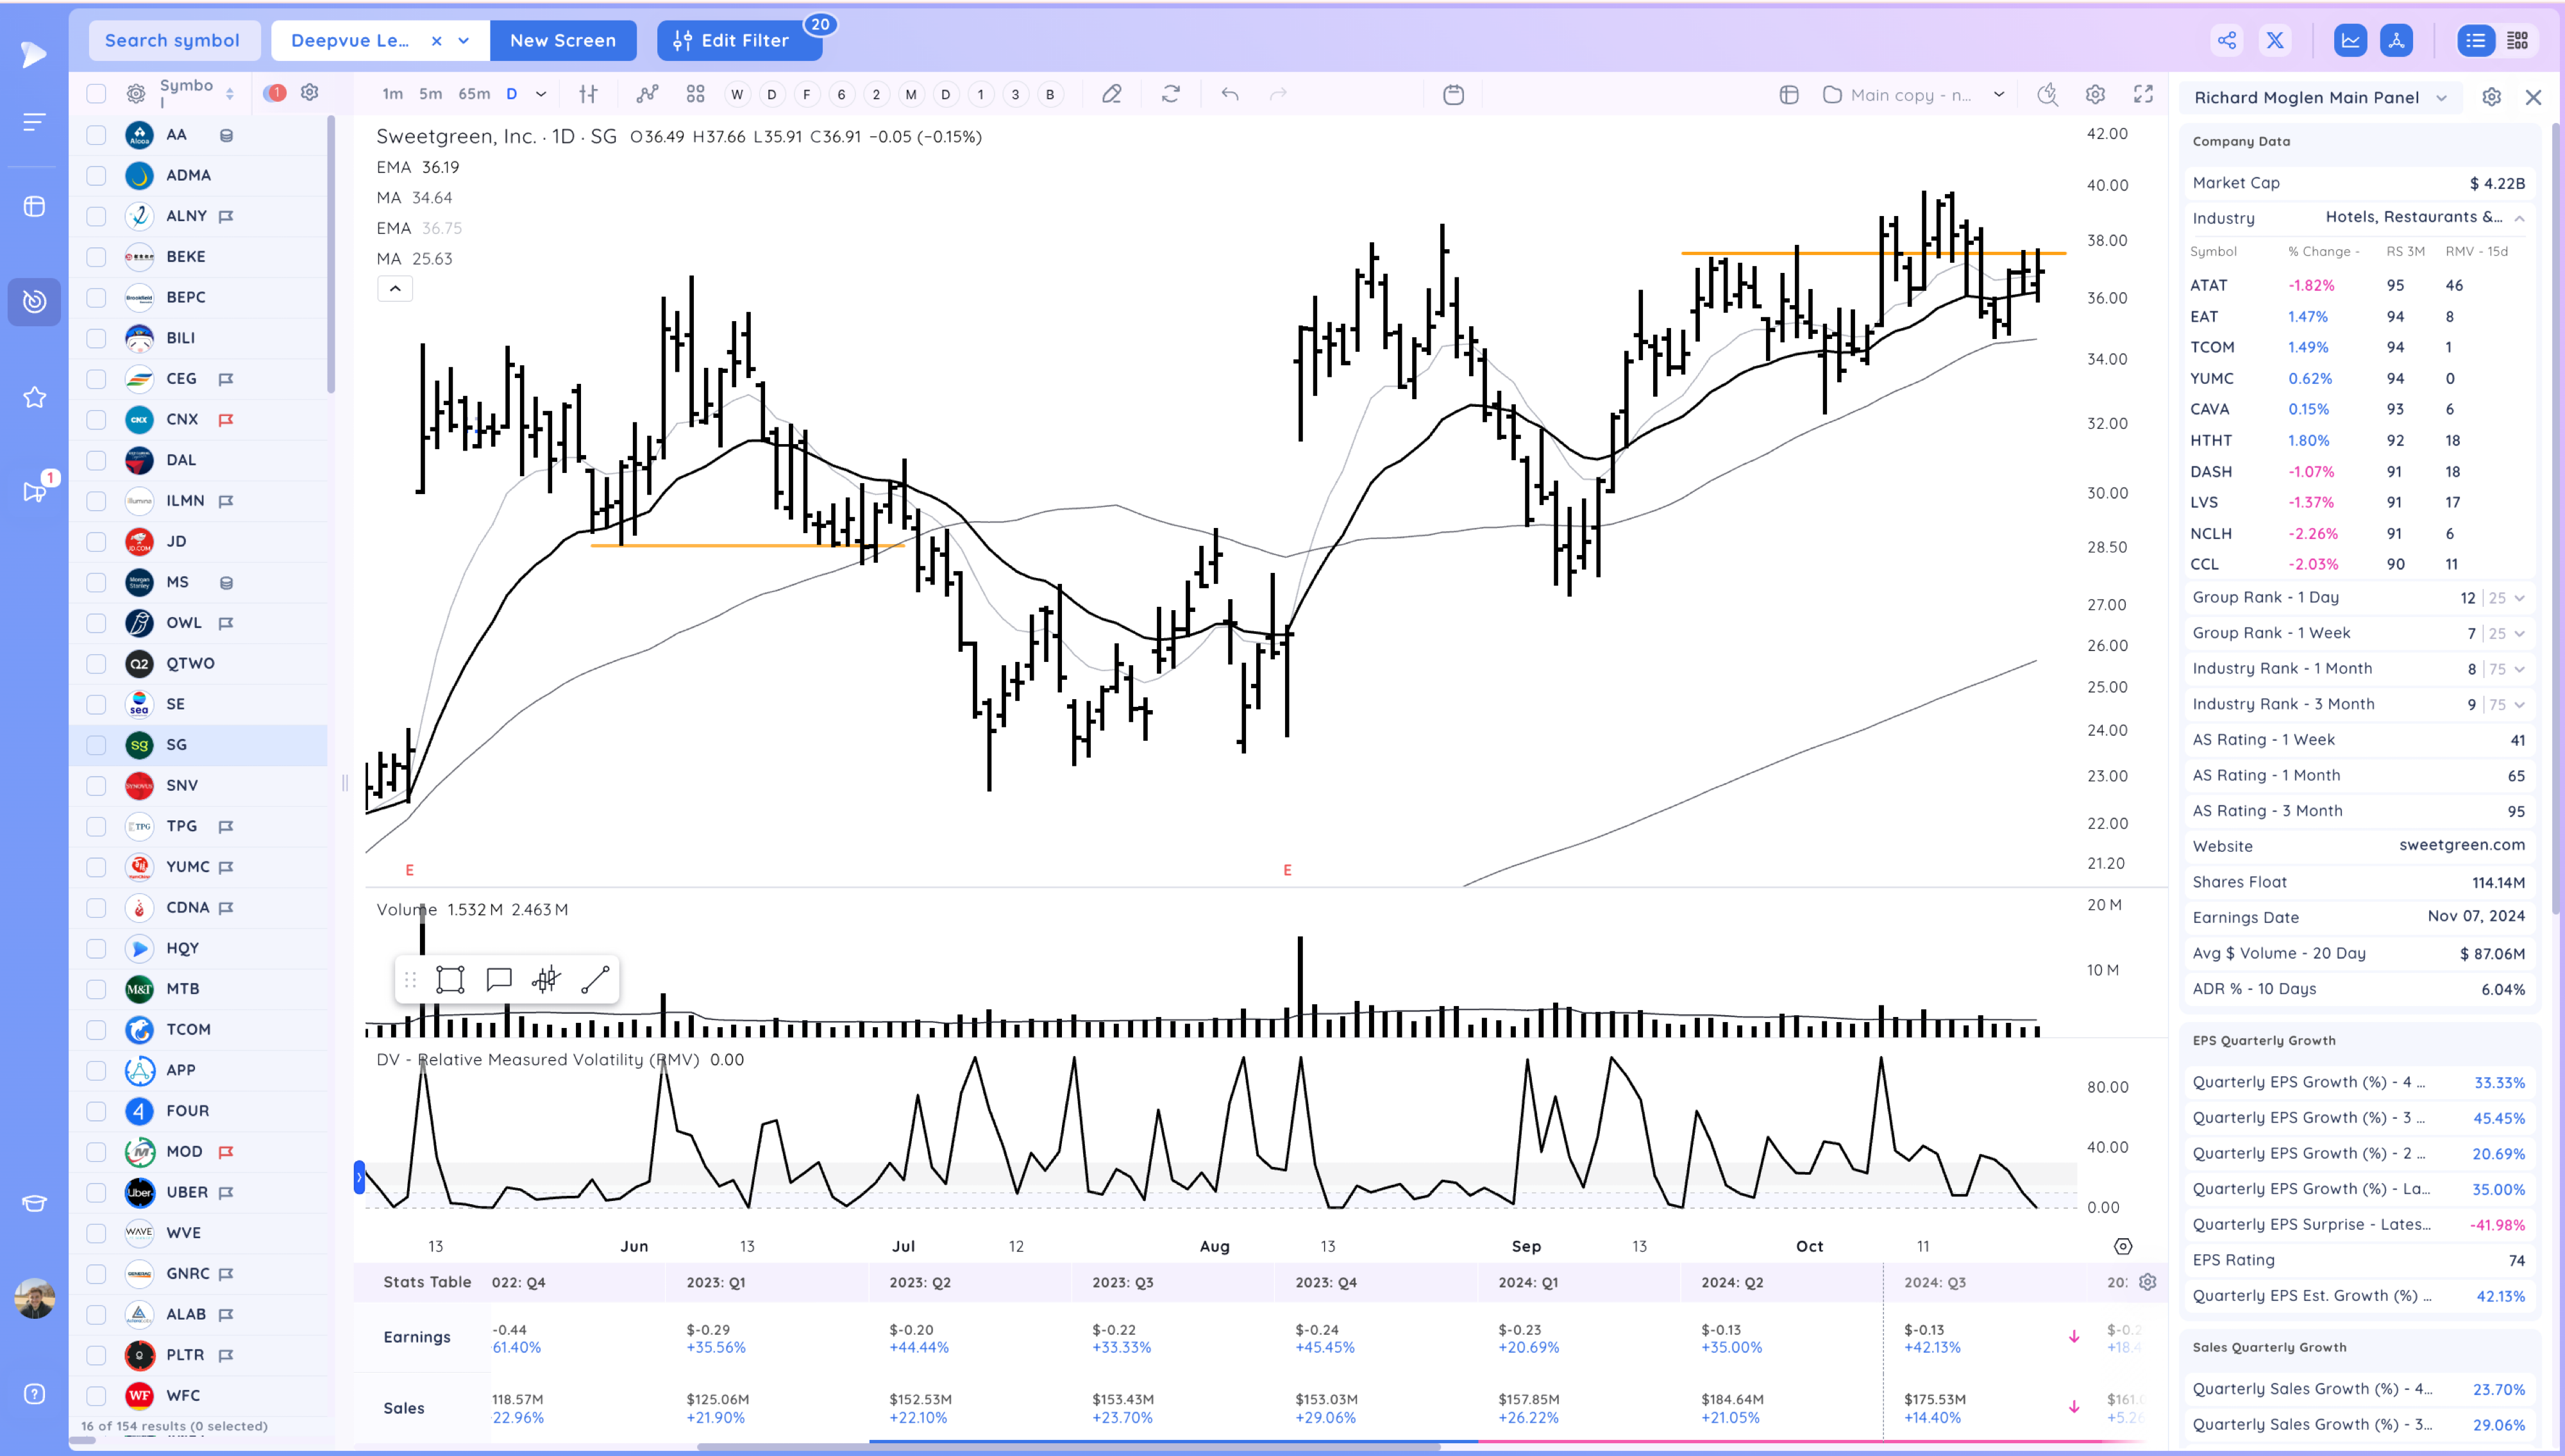
Task: Open the Deepvue Le... screen dropdown
Action: [x=462, y=40]
